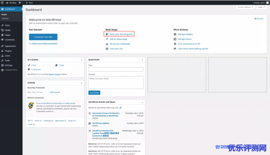
Task: Open Appearance section in sidebar
Action: (10, 46)
